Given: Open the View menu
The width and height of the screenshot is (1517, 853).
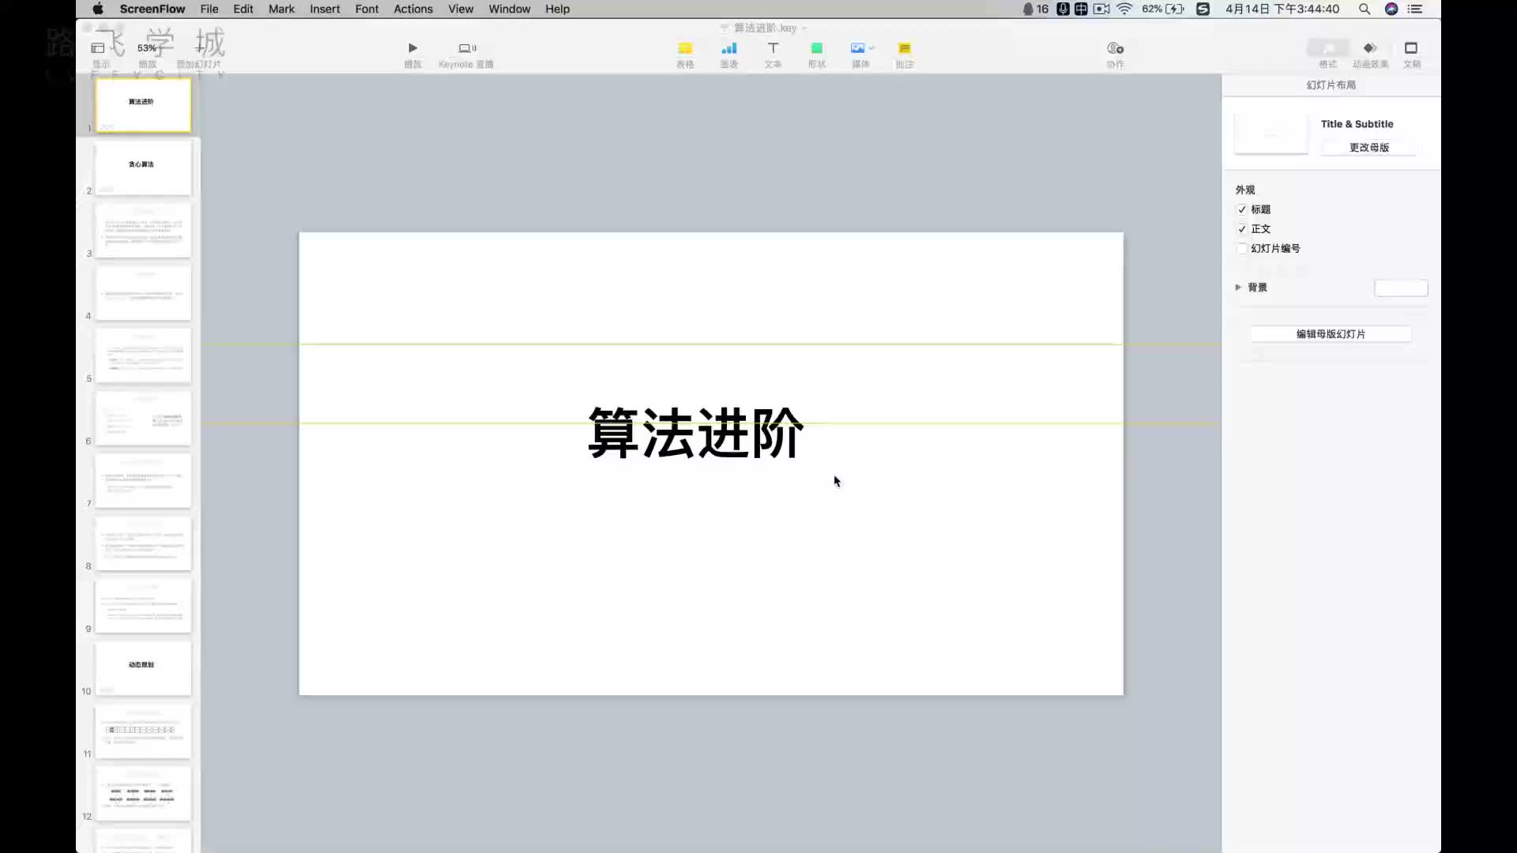Looking at the screenshot, I should pyautogui.click(x=461, y=9).
